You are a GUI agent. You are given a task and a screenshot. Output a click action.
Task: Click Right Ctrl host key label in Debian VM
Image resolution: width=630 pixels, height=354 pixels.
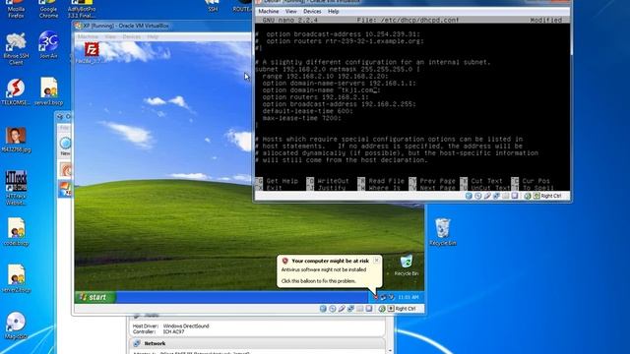pos(551,196)
